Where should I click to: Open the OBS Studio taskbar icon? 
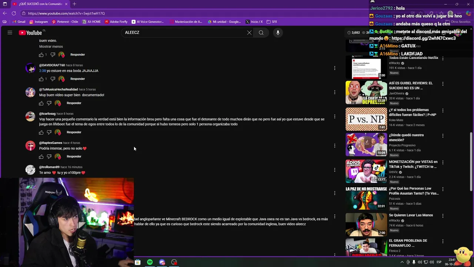pos(174,262)
